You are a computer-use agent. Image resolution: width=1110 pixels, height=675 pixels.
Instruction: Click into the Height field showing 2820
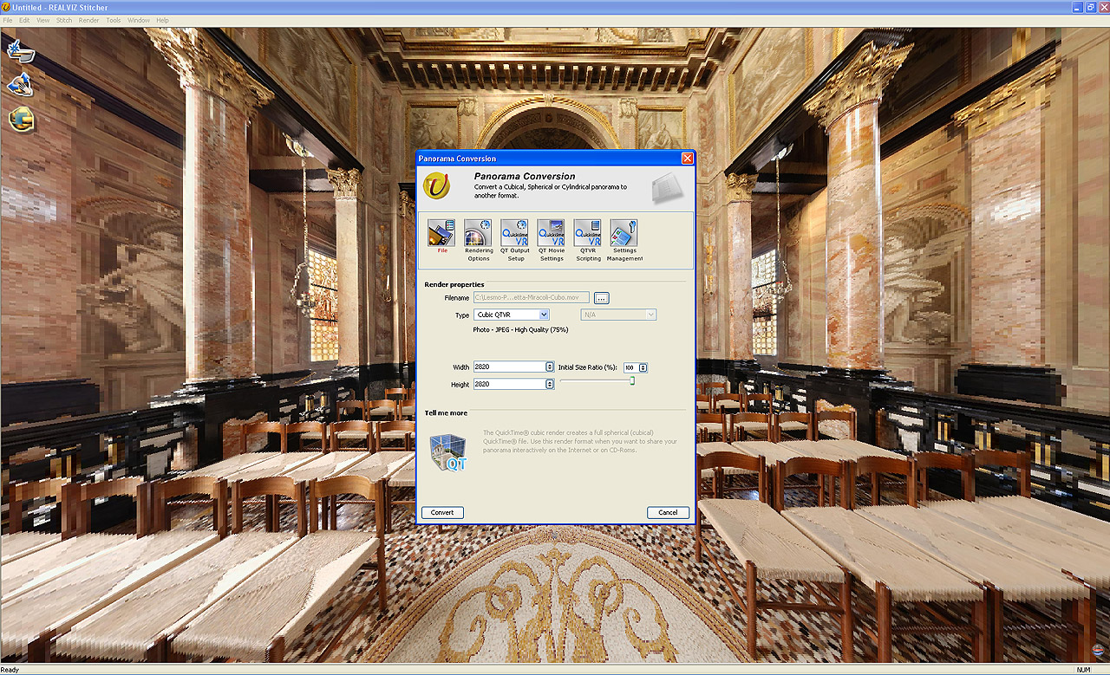click(509, 384)
